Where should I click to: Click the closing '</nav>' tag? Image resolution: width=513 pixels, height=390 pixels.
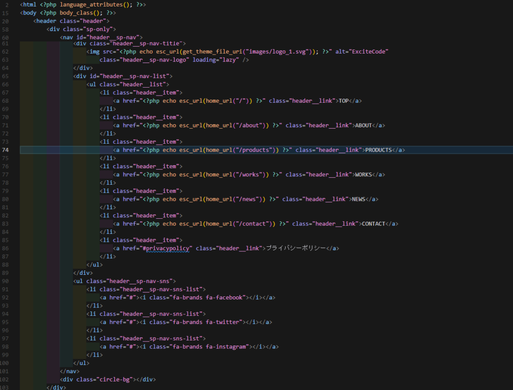(70, 371)
